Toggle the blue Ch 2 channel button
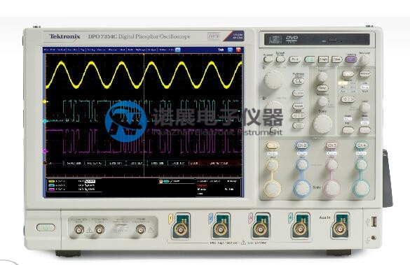This screenshot has height=265, width=410. click(x=302, y=145)
